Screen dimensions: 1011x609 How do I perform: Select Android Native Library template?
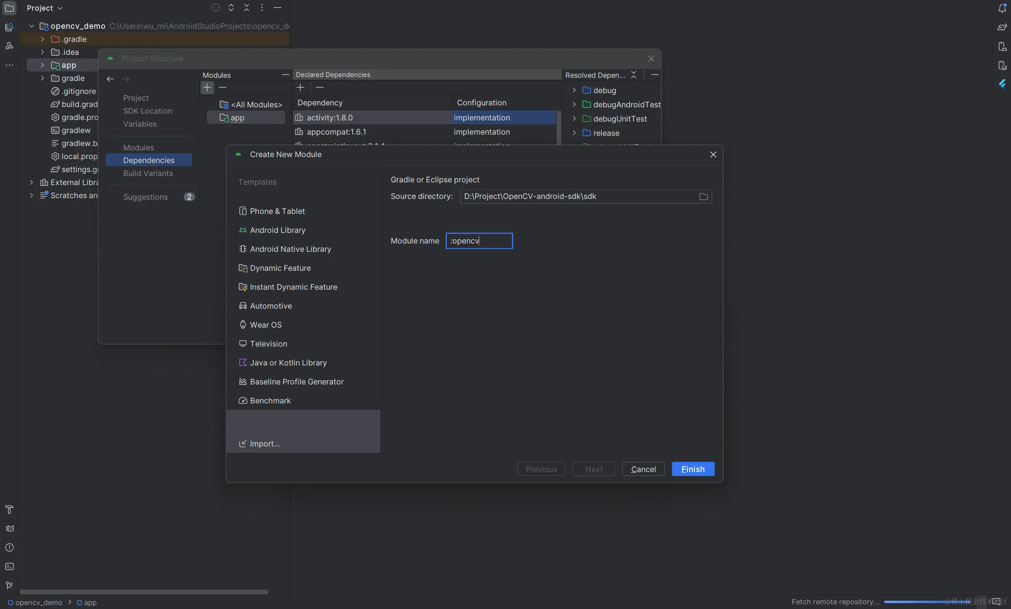(303, 249)
